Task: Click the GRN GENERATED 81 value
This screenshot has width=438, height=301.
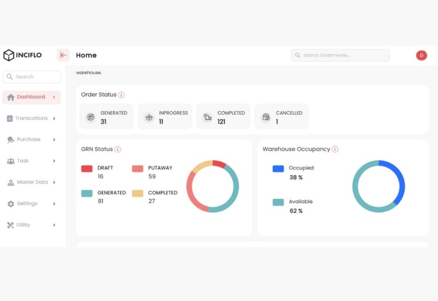Action: coord(100,201)
